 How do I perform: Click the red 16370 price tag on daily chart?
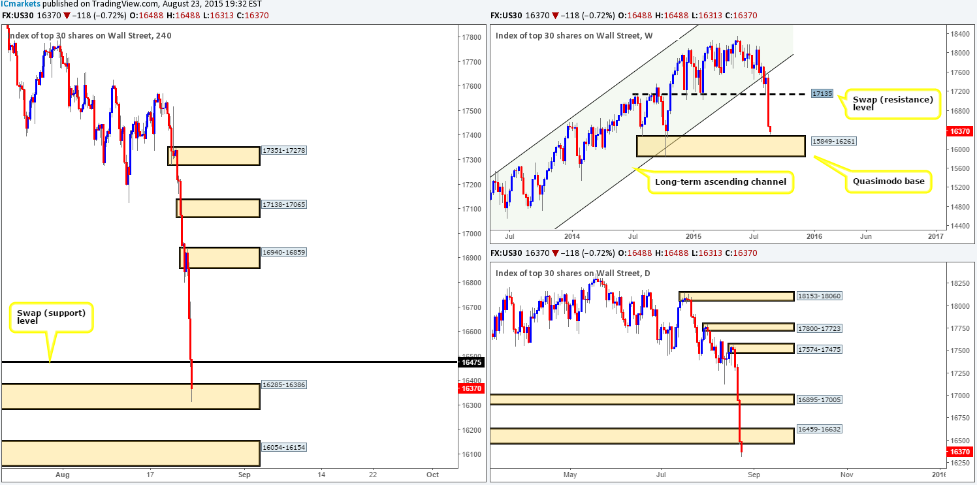(x=959, y=452)
